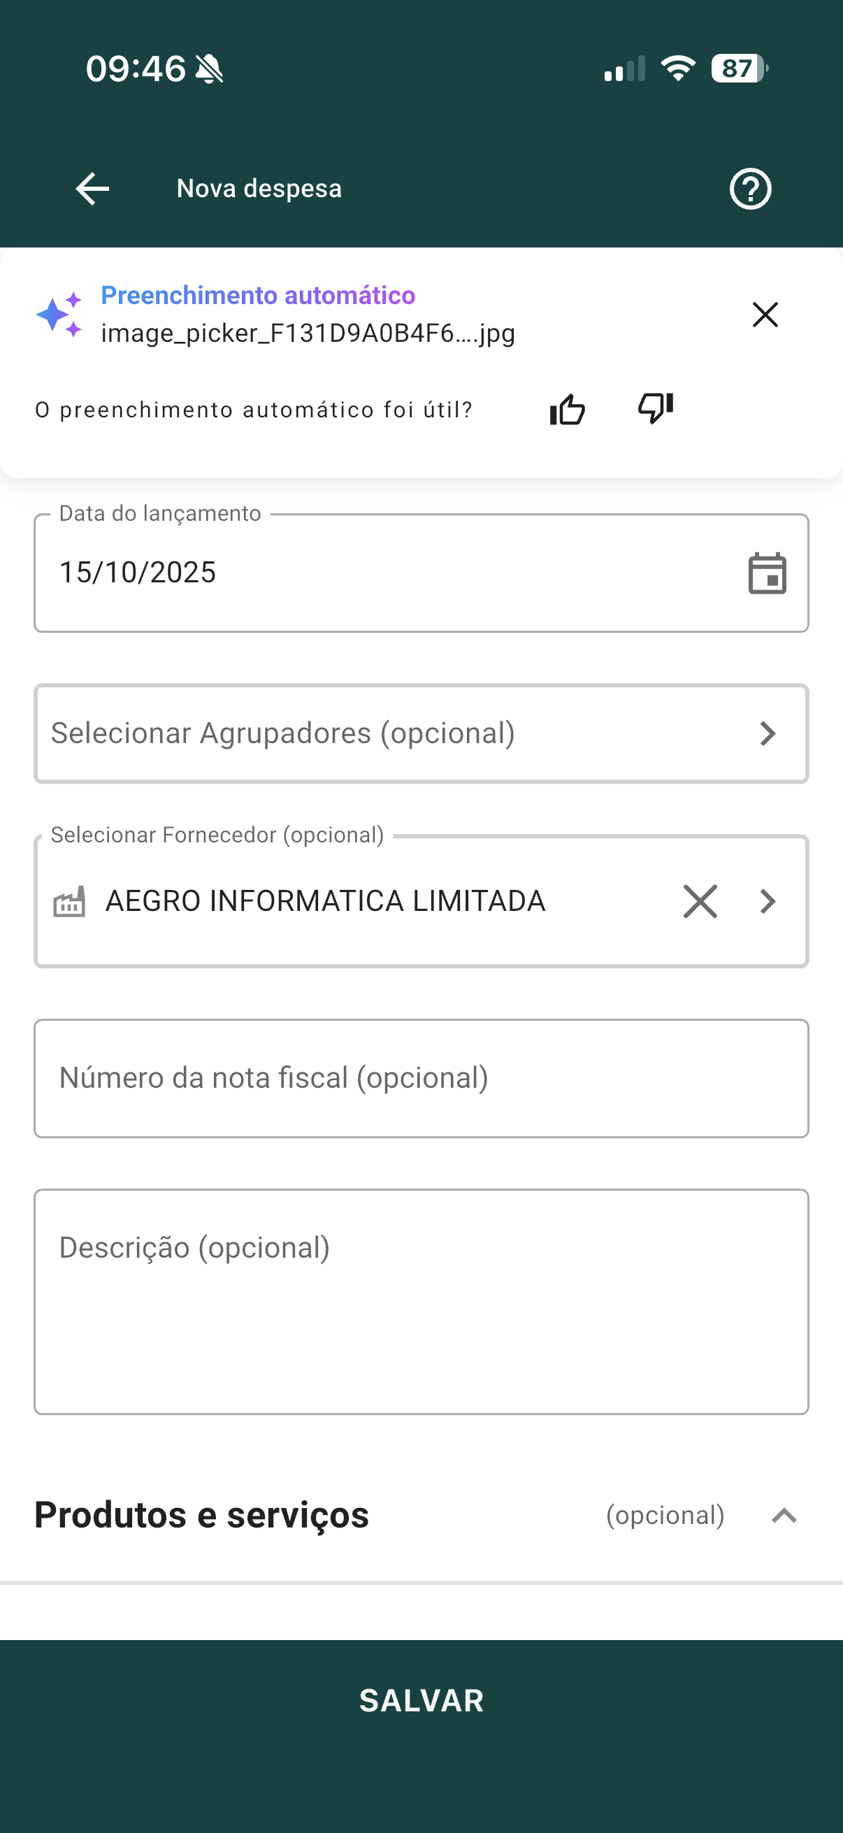The image size is (843, 1833).
Task: Dismiss the Preenchimento automático banner
Action: coord(765,315)
